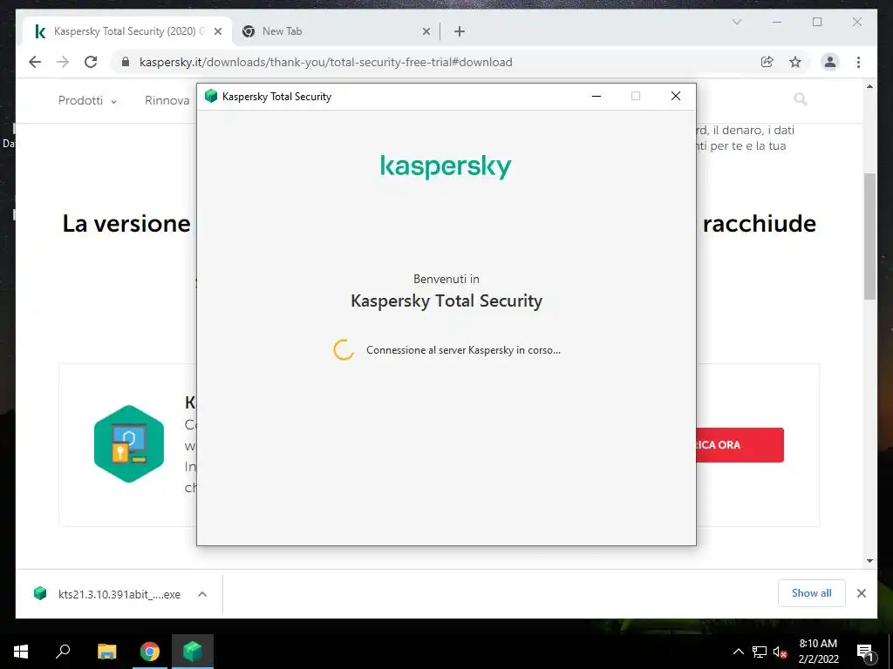The height and width of the screenshot is (669, 893).
Task: Expand the Prodotti menu
Action: pos(87,101)
